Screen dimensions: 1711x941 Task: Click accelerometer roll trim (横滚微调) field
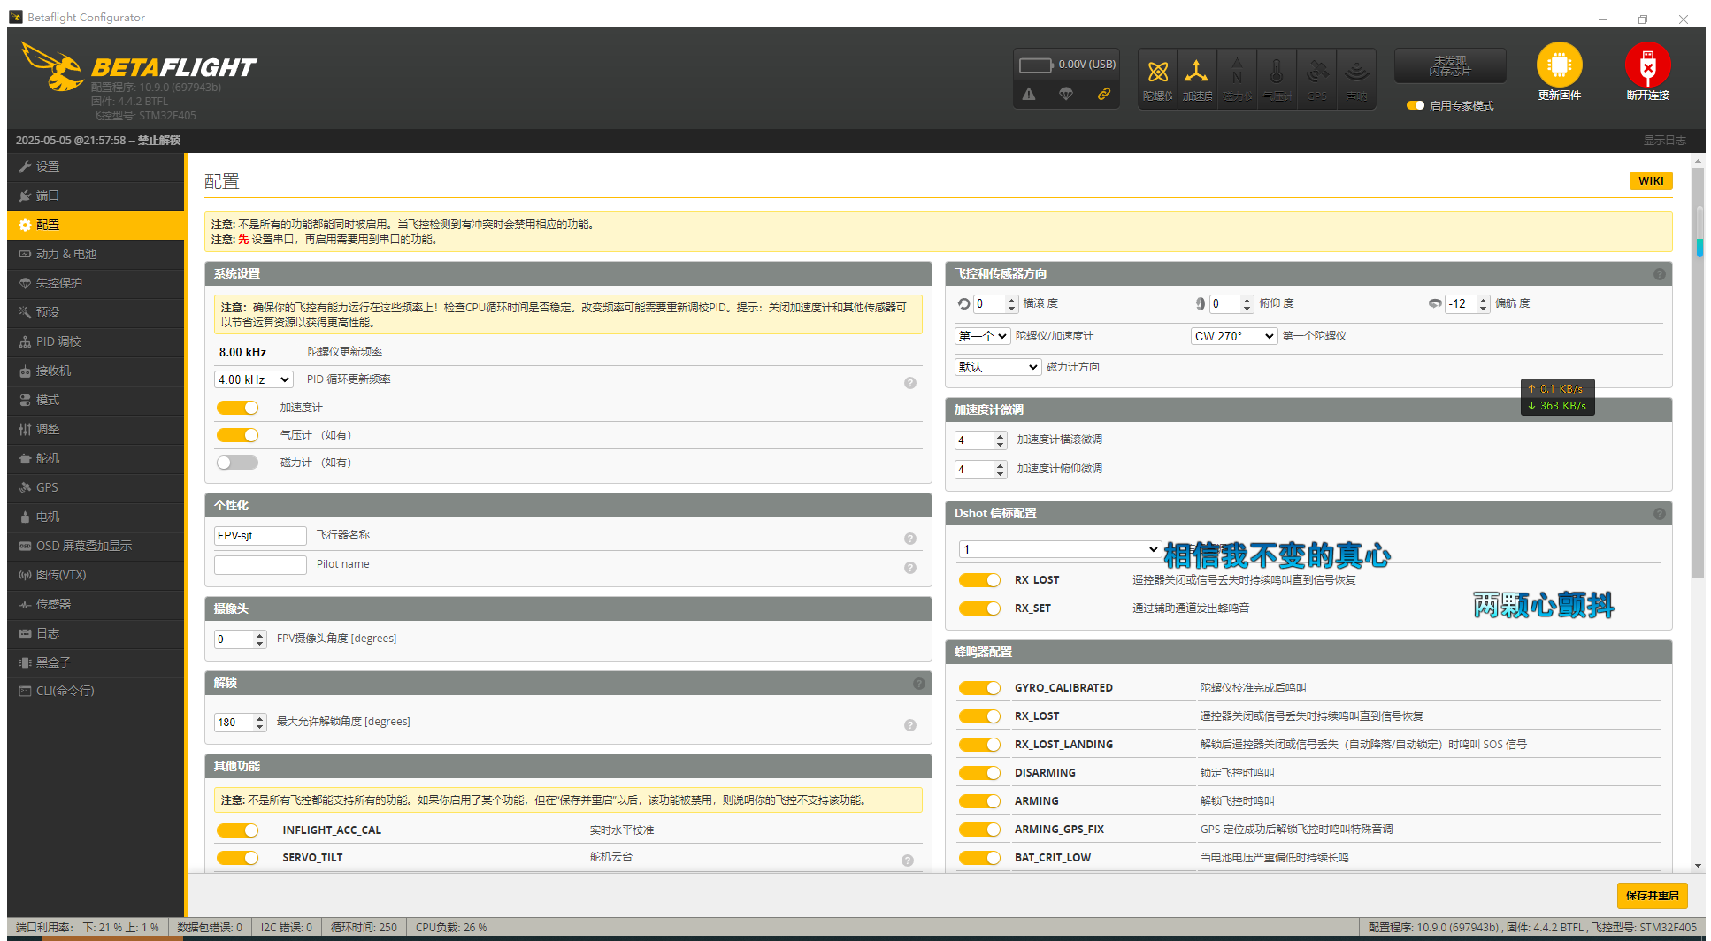[980, 440]
